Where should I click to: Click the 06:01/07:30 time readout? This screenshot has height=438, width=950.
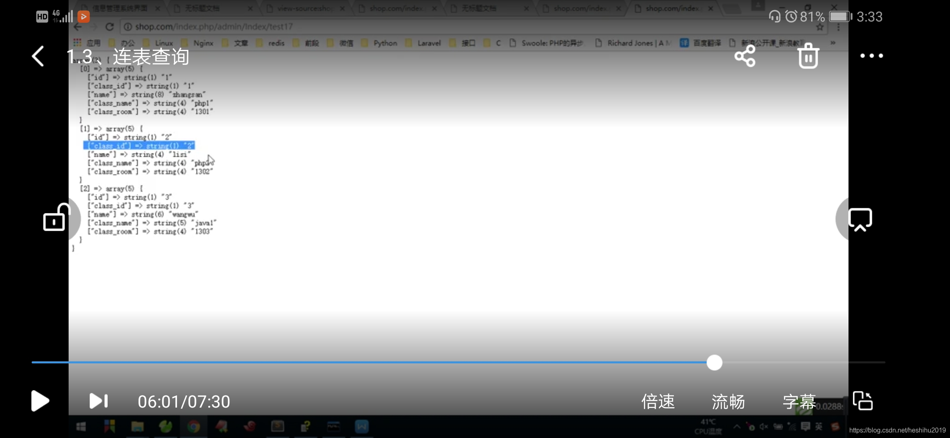click(x=184, y=402)
